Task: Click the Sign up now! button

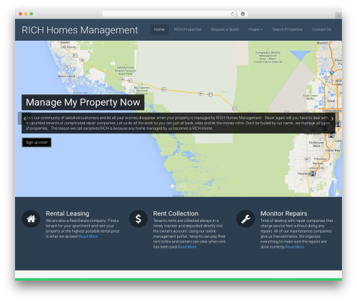Action: (x=36, y=143)
